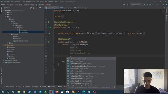The width and height of the screenshot is (168, 94).
Task: Choose LinkedList<E> completion suggestion
Action: coord(91,81)
